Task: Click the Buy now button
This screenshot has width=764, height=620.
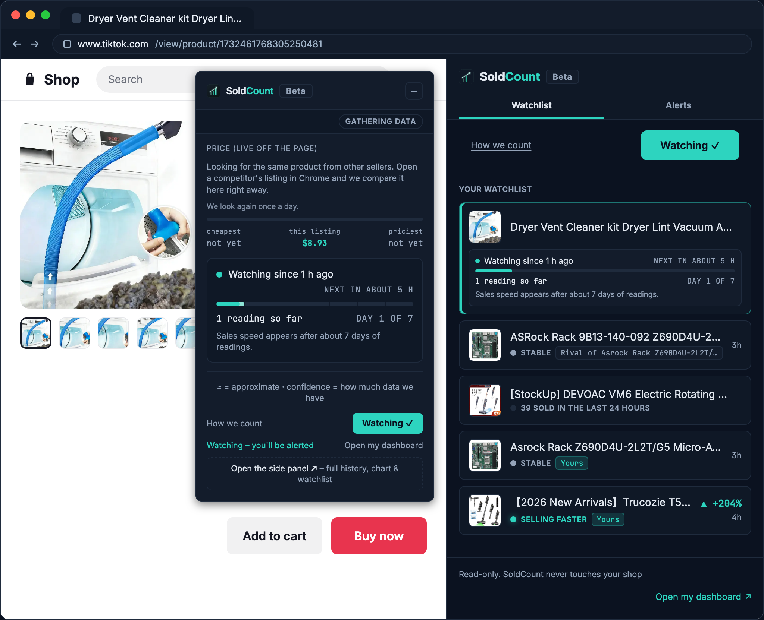Action: click(379, 536)
